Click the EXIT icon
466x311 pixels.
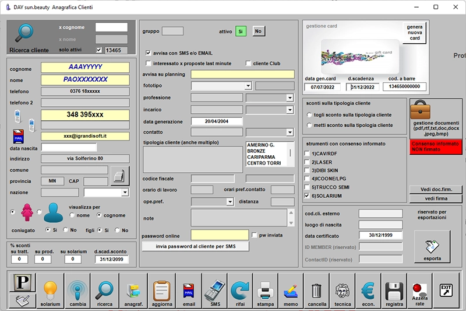click(x=446, y=290)
